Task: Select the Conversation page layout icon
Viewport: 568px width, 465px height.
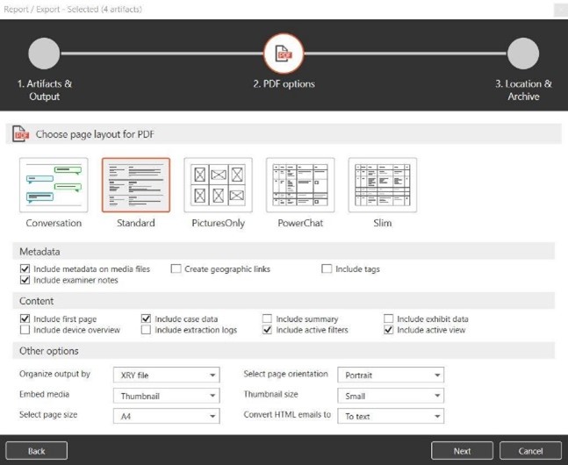Action: tap(54, 185)
